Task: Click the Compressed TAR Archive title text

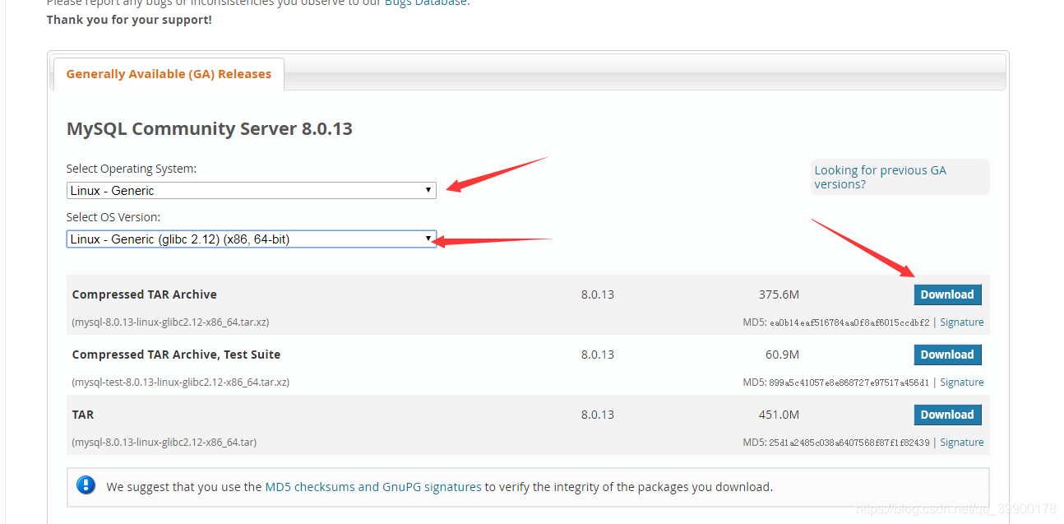Action: (145, 294)
